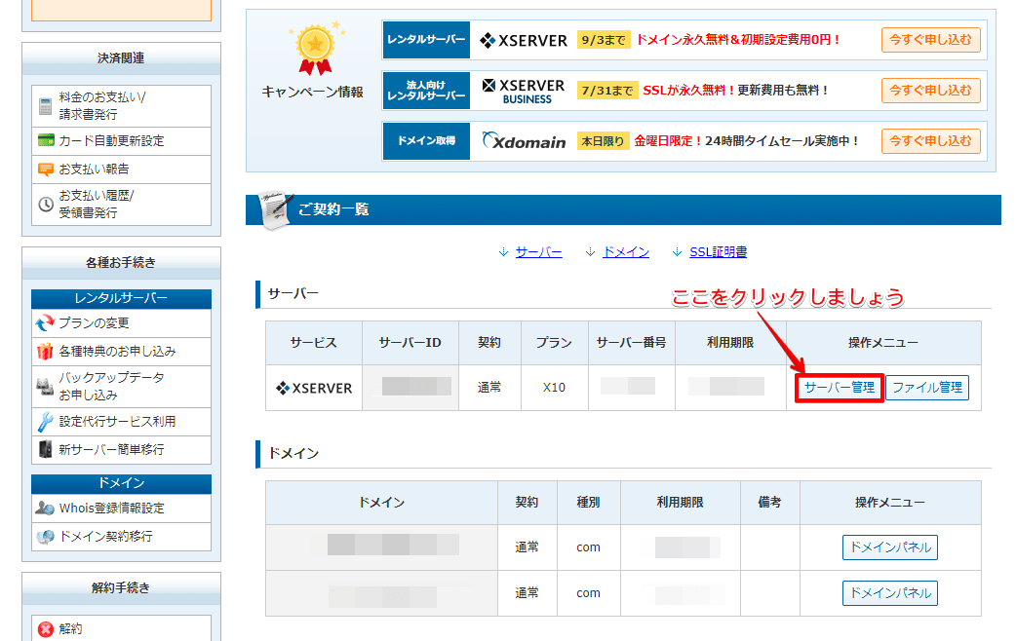Click the arrows icon beside プランの変更
Viewport: 1016px width, 641px height.
pos(46,322)
